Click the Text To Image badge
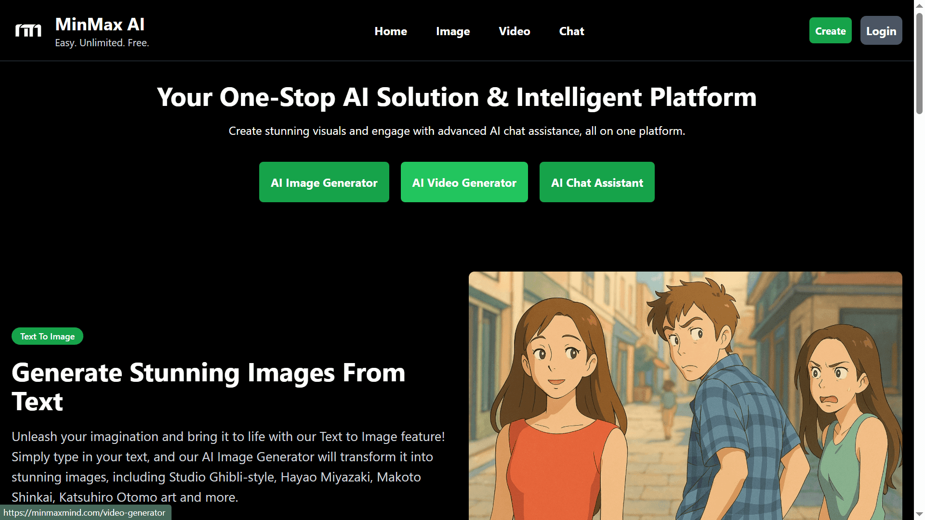The width and height of the screenshot is (925, 520). 47,336
